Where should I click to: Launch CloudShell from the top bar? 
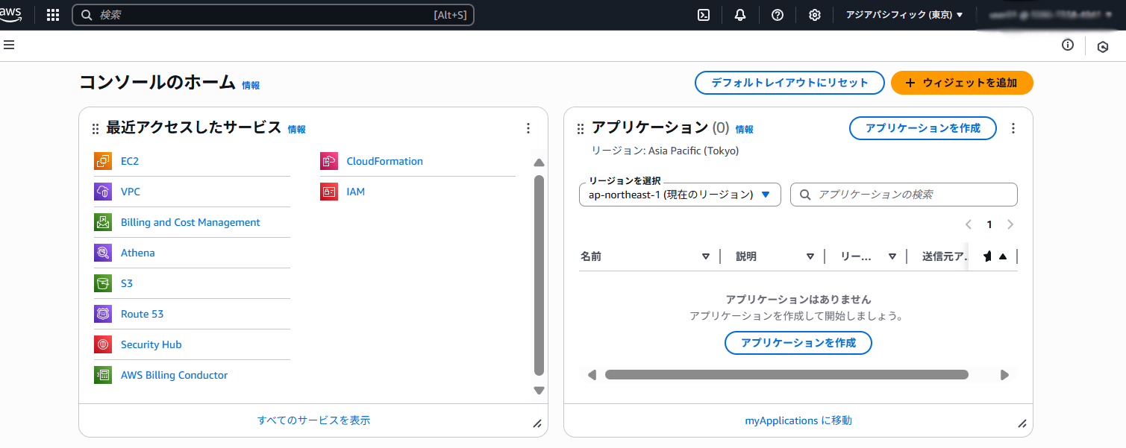[703, 15]
